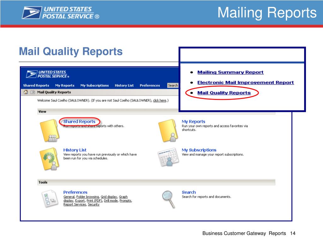Click 'Search for reports and documents.' text
The width and height of the screenshot is (323, 242).
(x=206, y=197)
